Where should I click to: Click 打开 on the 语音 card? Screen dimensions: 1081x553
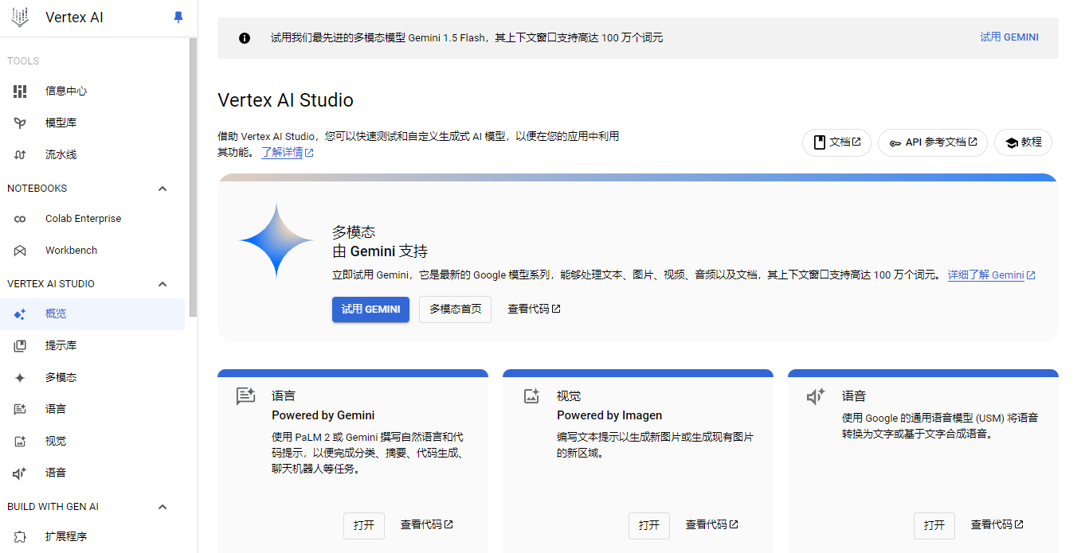[934, 525]
